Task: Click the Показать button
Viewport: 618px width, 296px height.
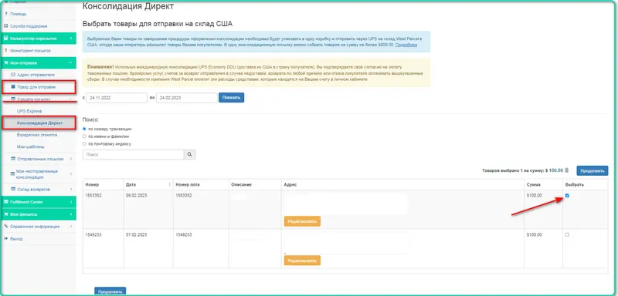Action: [x=231, y=97]
